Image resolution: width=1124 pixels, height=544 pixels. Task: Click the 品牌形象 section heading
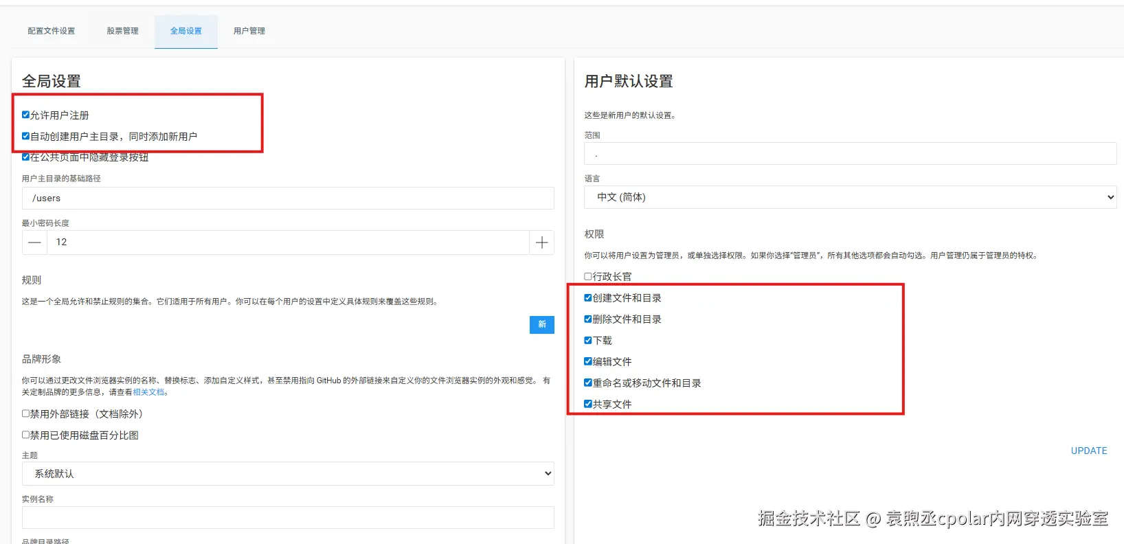click(41, 359)
